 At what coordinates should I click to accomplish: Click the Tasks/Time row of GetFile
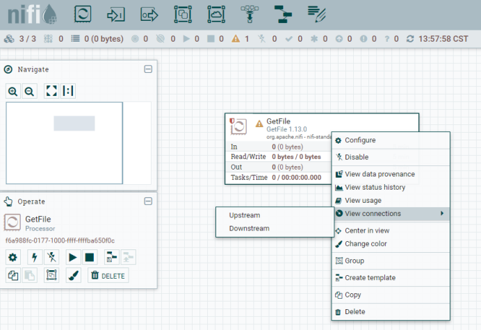point(278,178)
